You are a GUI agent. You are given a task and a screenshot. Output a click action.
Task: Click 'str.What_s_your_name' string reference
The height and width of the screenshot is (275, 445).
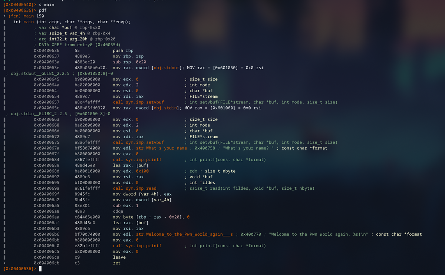[162, 148]
